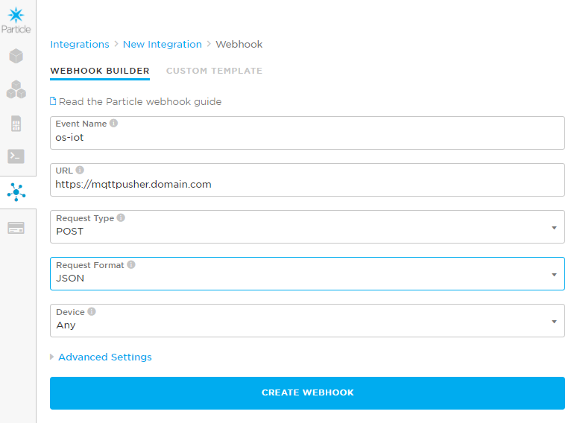
Task: Switch to the Custom Template tab
Action: tap(214, 71)
